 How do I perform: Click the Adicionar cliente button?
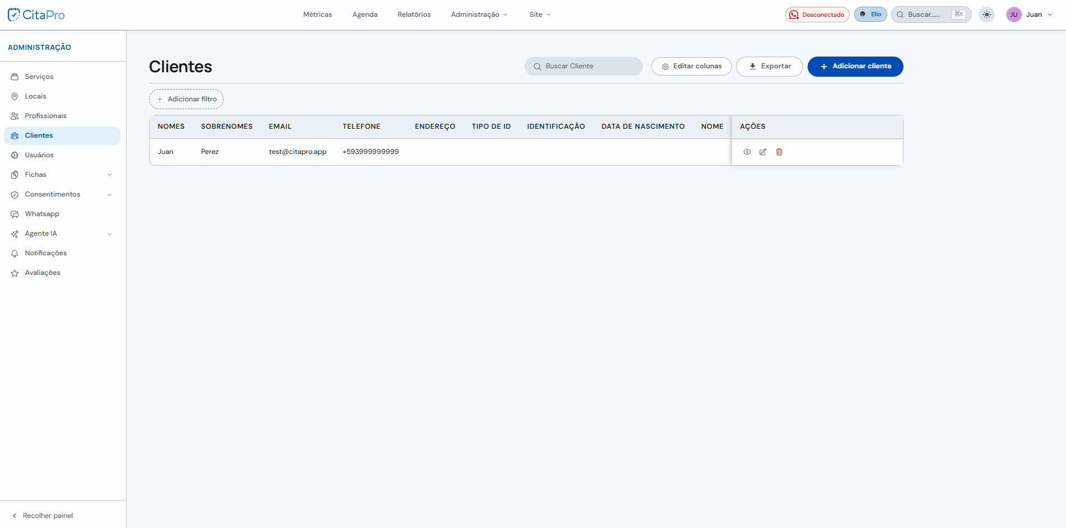(x=855, y=66)
